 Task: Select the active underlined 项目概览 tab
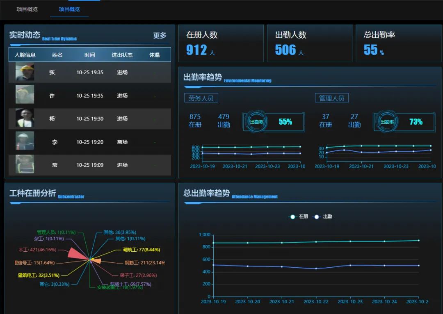click(69, 9)
